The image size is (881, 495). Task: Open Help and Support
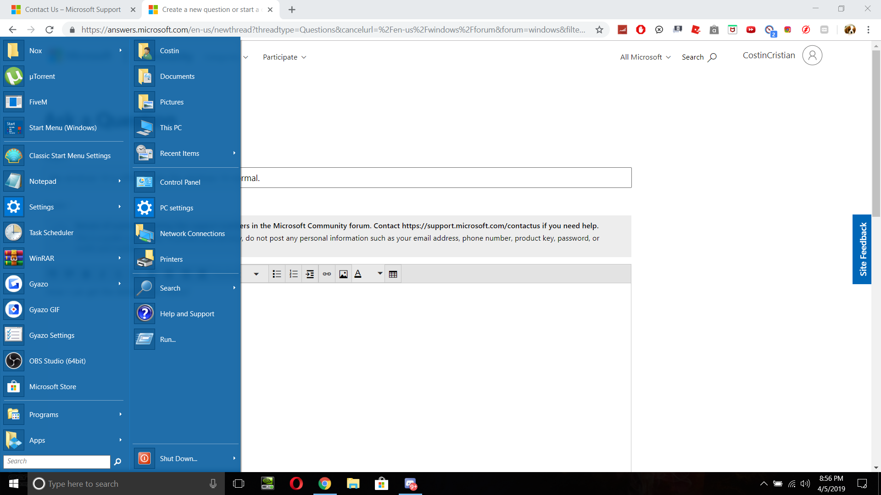tap(186, 314)
